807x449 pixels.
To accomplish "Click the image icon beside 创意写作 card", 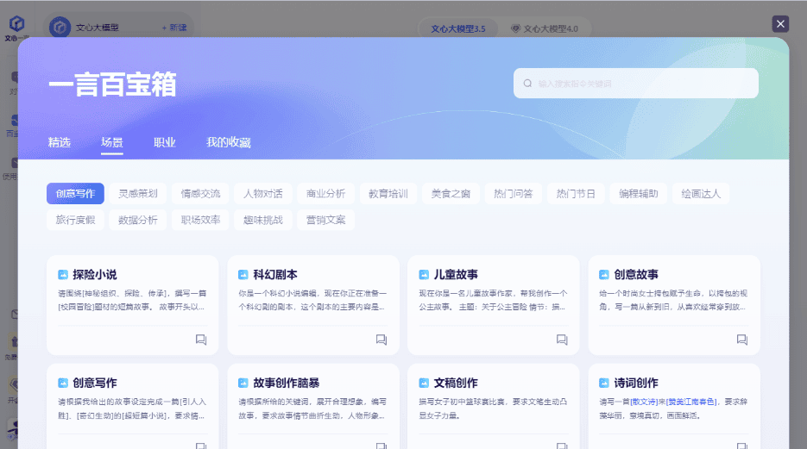I will [63, 384].
